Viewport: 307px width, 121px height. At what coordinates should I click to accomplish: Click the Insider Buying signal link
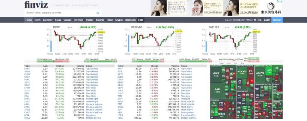tap(93, 118)
